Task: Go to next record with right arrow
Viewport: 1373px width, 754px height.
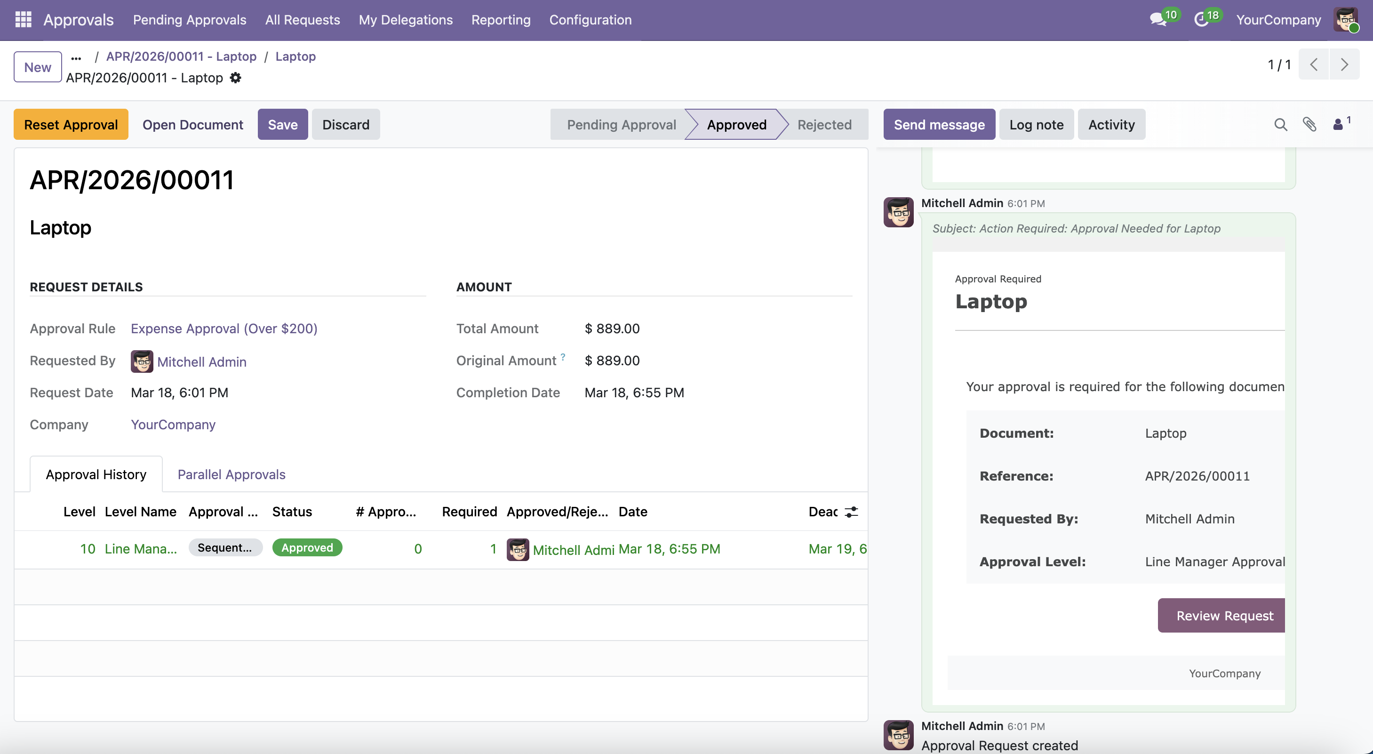Action: [1344, 64]
